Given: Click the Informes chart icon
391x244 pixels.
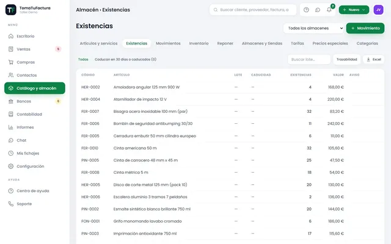Looking at the screenshot, I should pyautogui.click(x=11, y=127).
